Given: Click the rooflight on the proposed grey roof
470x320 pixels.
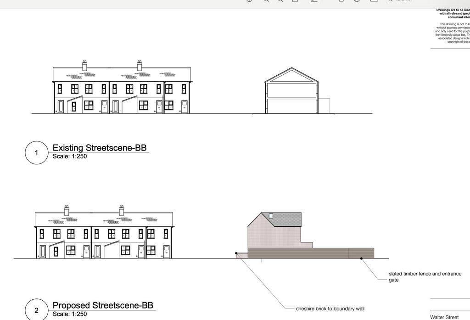Looking at the screenshot, I should [x=271, y=216].
